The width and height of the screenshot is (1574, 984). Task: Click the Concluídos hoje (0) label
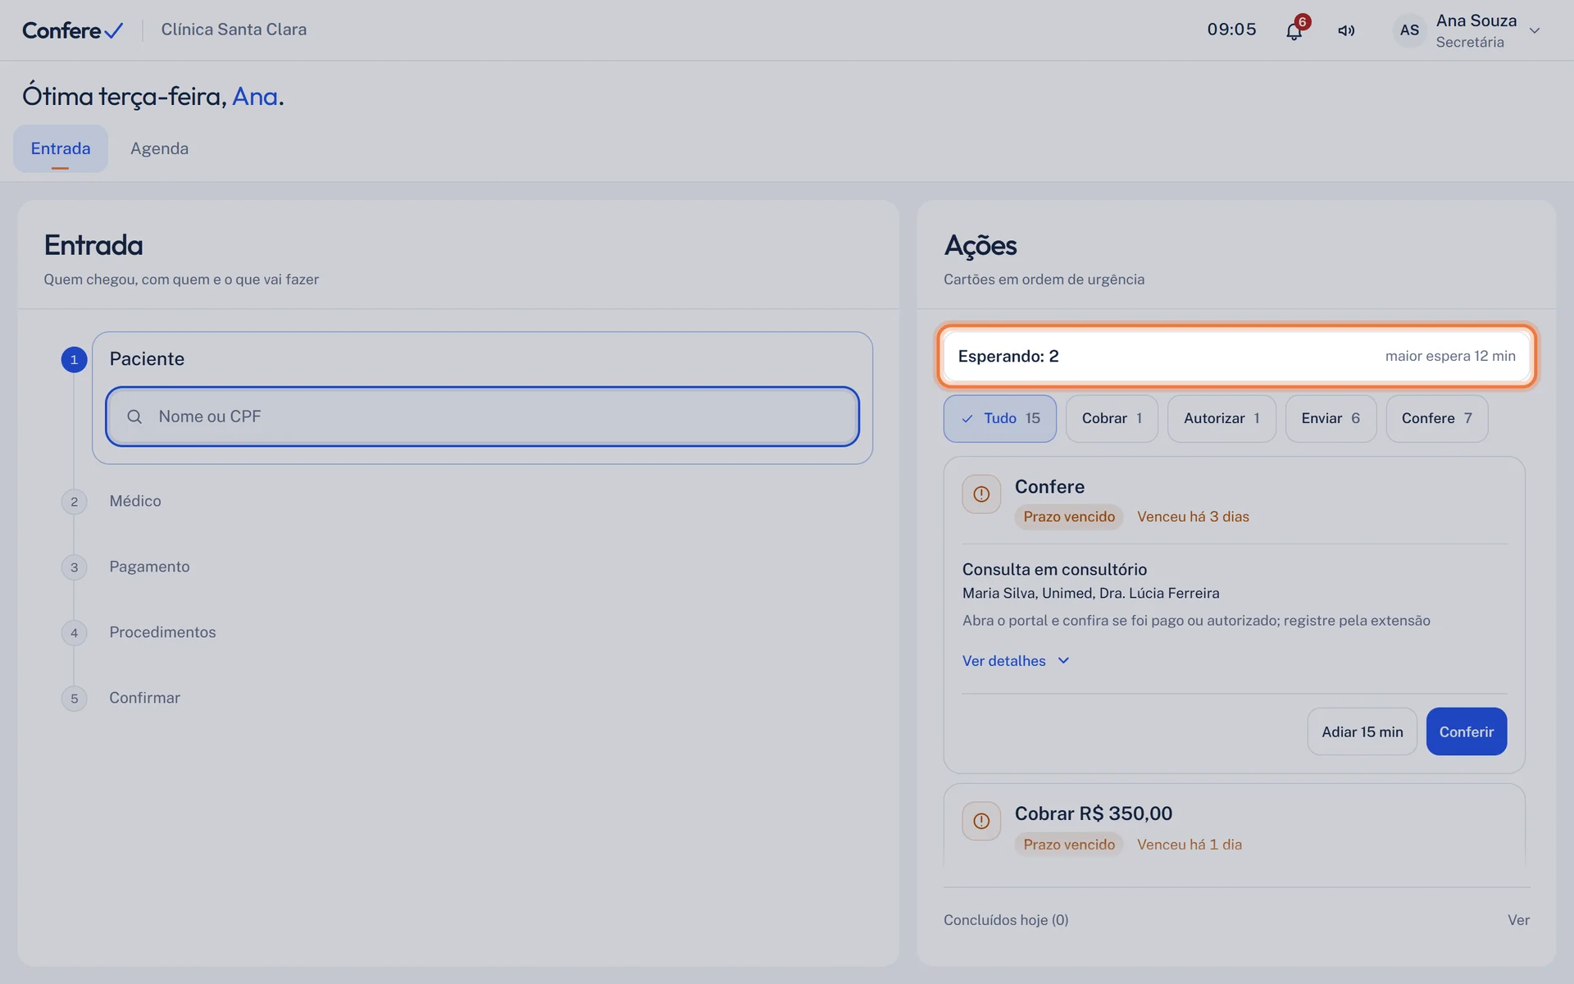pyautogui.click(x=1006, y=920)
